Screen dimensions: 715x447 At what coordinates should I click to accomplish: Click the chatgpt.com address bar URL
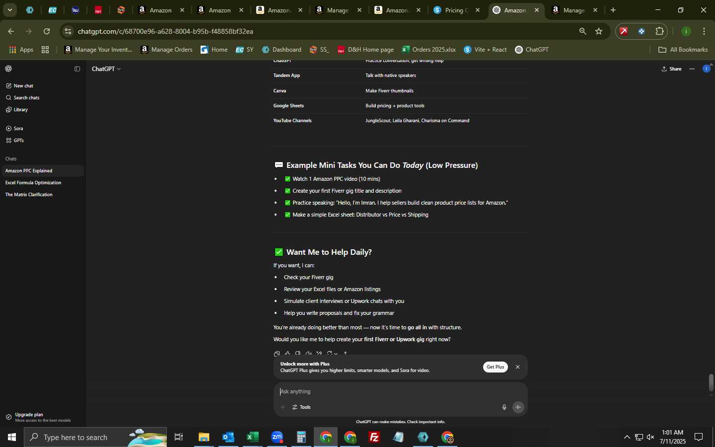[x=165, y=31]
